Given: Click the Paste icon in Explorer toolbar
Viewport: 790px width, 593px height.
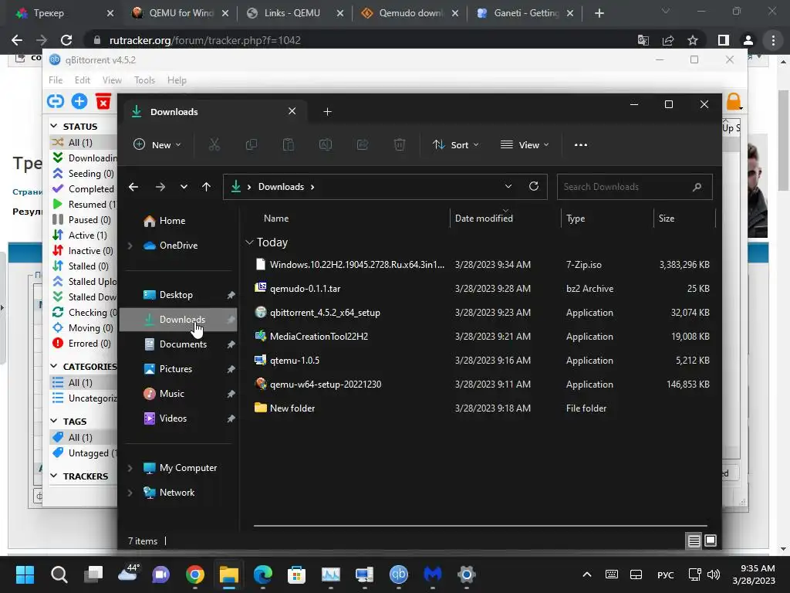Looking at the screenshot, I should (289, 144).
